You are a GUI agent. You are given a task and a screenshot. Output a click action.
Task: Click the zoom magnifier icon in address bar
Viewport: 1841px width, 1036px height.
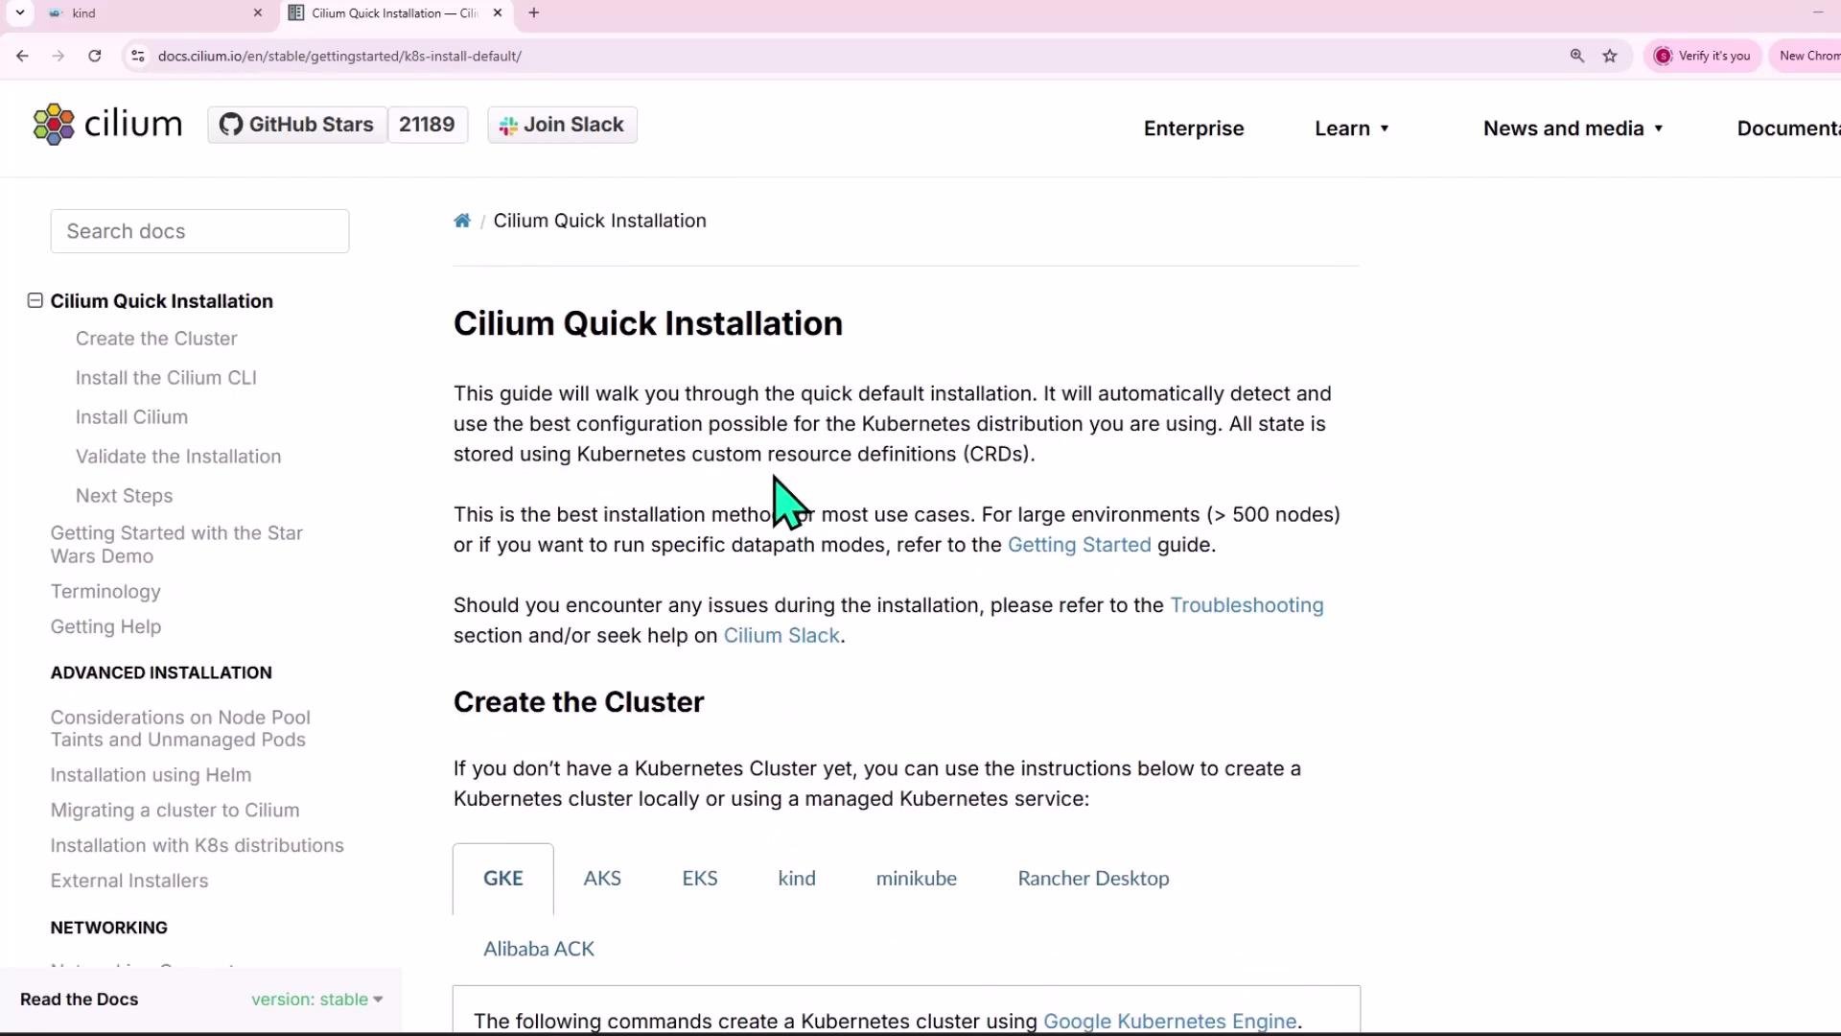click(1577, 56)
